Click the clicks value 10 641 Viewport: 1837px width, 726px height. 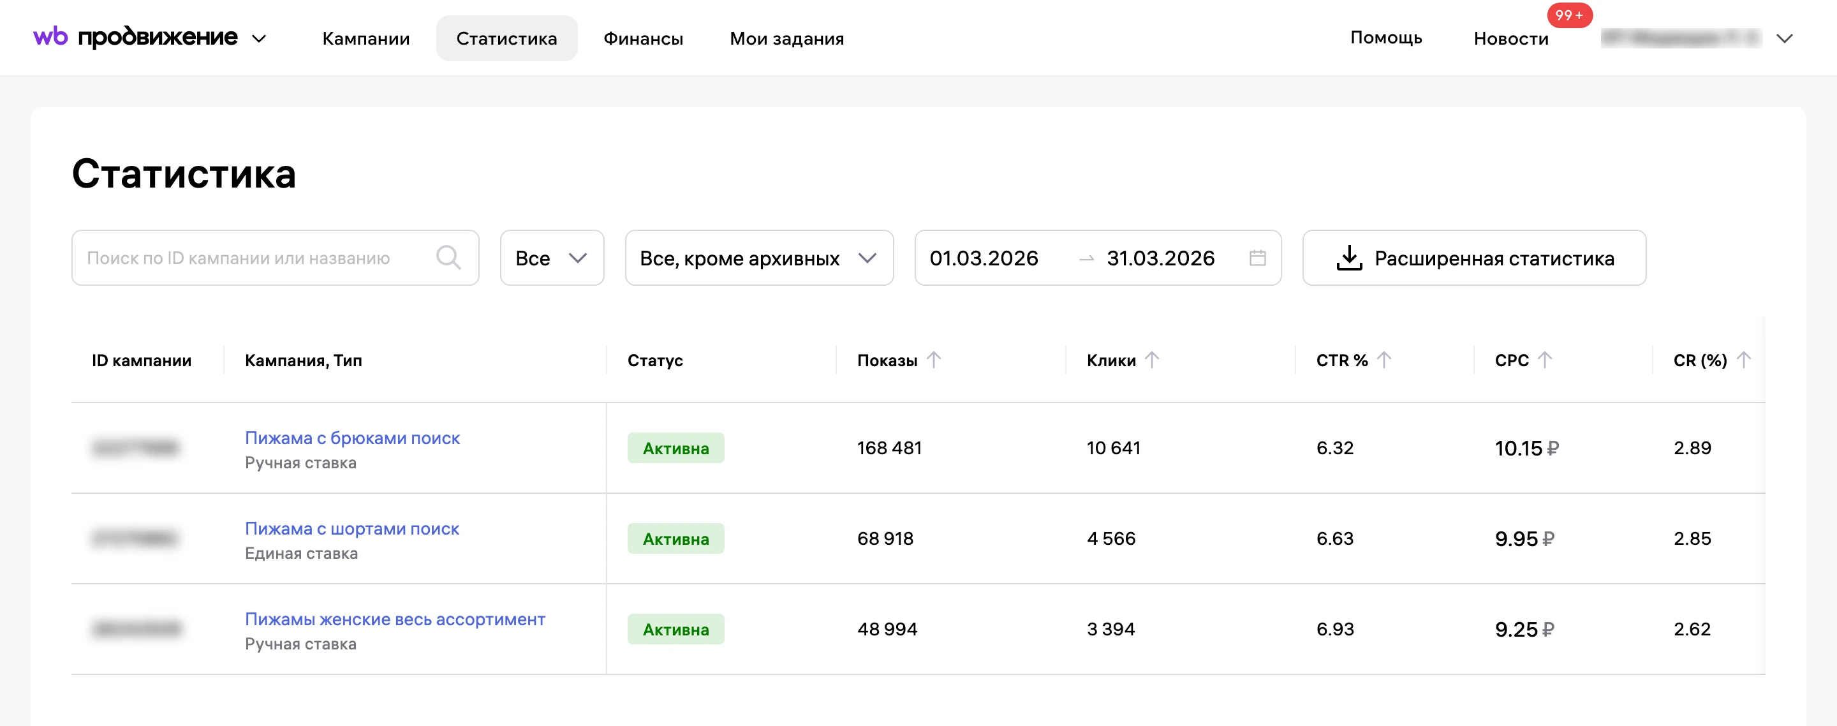1113,448
